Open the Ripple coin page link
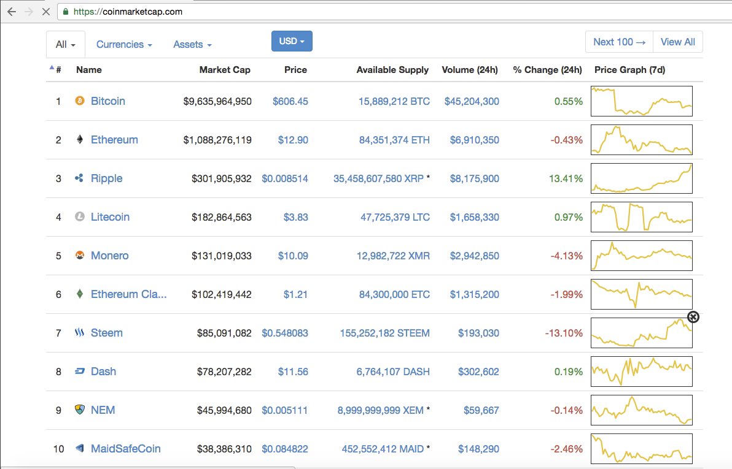Image resolution: width=732 pixels, height=469 pixels. pyautogui.click(x=106, y=178)
